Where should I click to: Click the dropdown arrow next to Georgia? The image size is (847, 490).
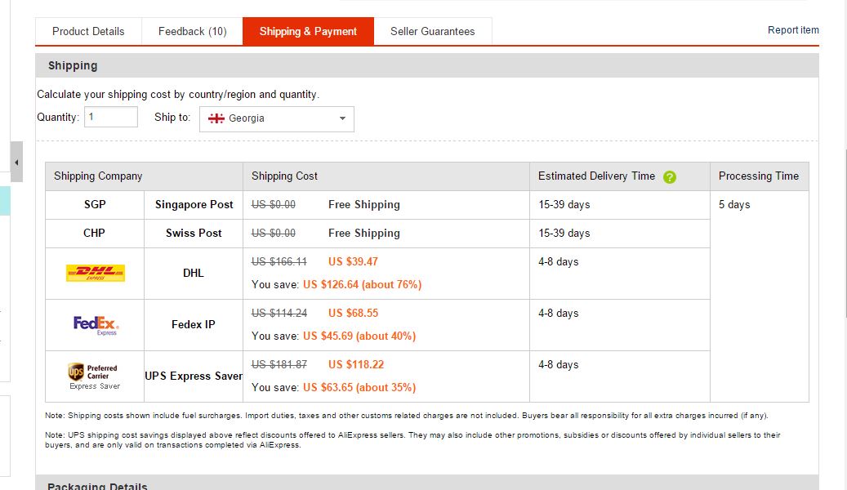click(342, 118)
